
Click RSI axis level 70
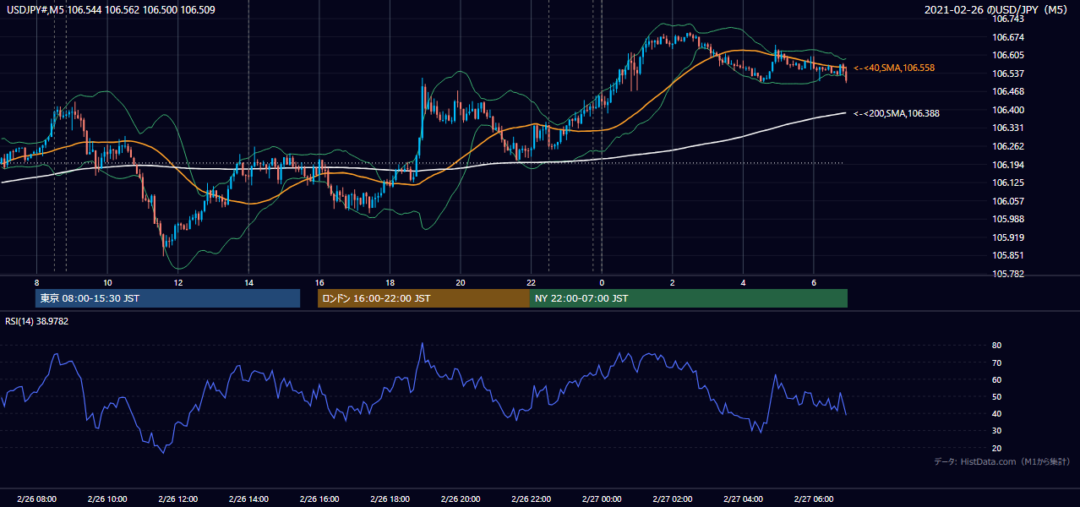[997, 363]
